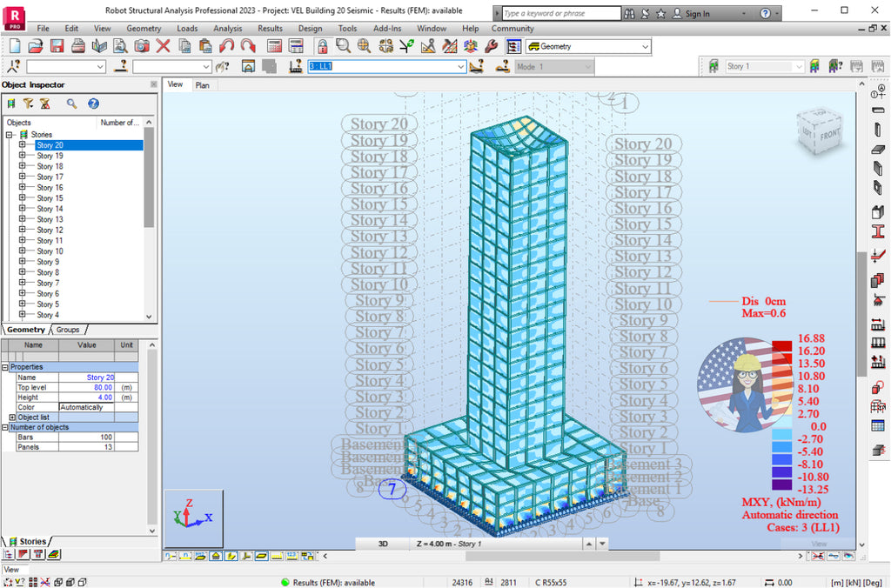Toggle the padlock lock icon on the toolbar
This screenshot has height=588, width=891.
pyautogui.click(x=321, y=47)
